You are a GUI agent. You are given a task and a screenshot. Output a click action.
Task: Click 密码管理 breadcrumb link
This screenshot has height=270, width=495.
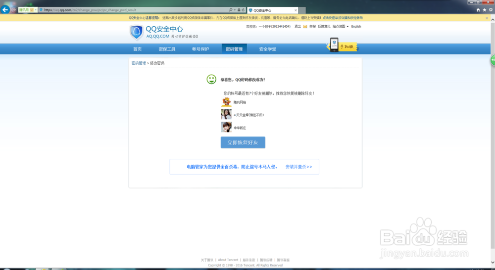tap(139, 63)
